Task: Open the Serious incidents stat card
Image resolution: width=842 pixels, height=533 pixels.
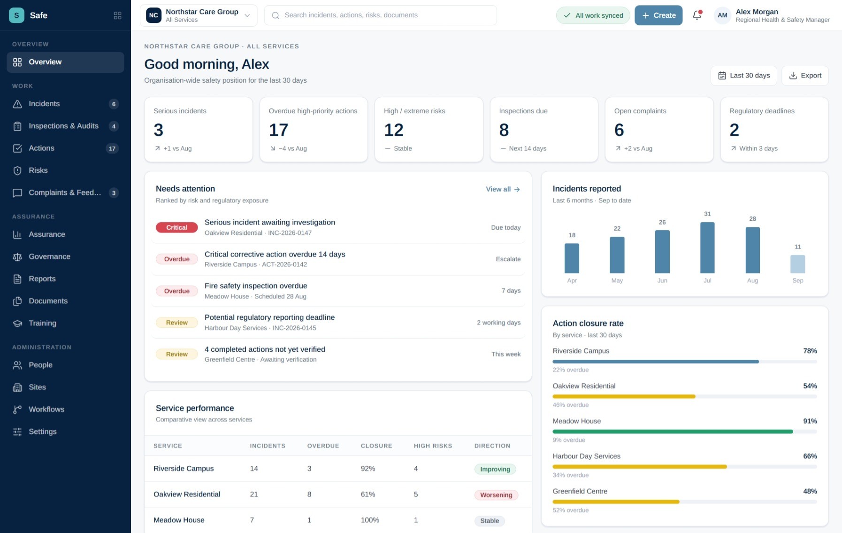Action: point(199,130)
